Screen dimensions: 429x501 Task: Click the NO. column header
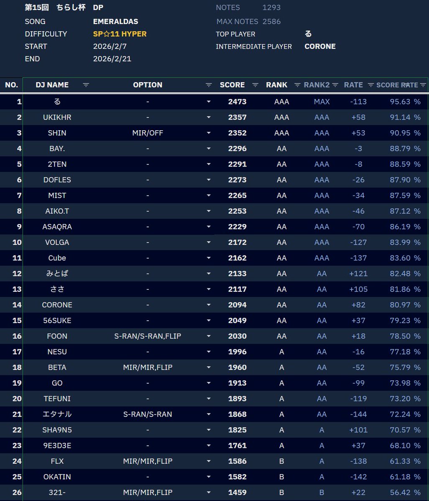(x=11, y=85)
